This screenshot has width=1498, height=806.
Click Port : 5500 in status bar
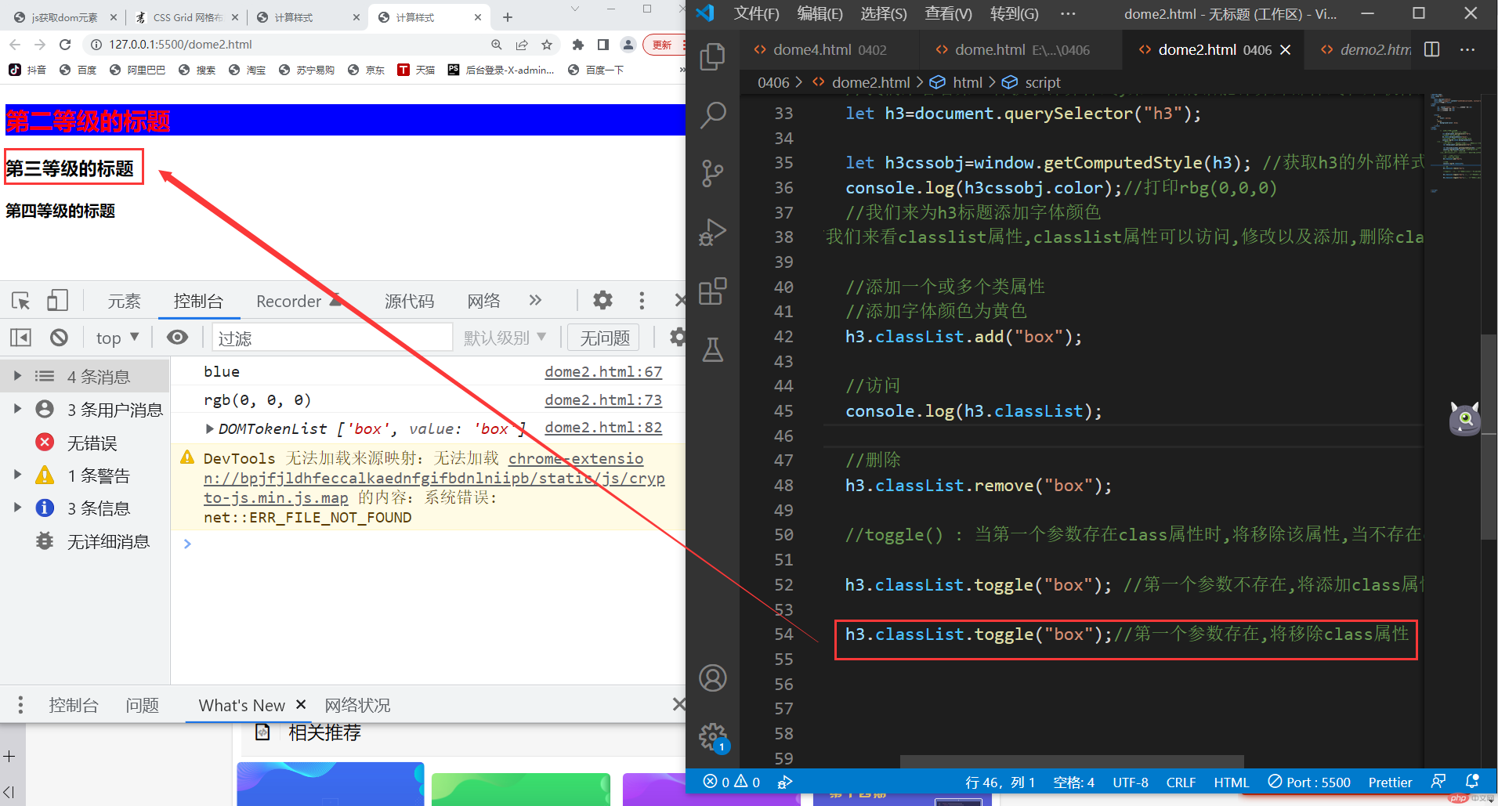(x=1309, y=782)
